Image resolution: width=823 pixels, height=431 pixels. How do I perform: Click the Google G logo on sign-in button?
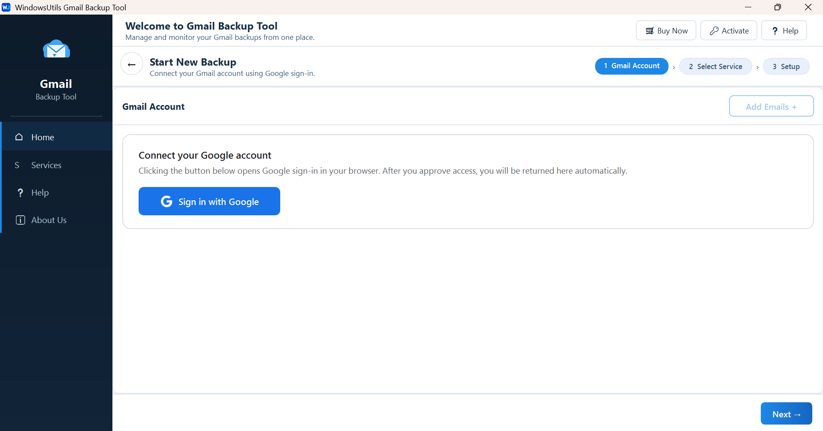(166, 201)
